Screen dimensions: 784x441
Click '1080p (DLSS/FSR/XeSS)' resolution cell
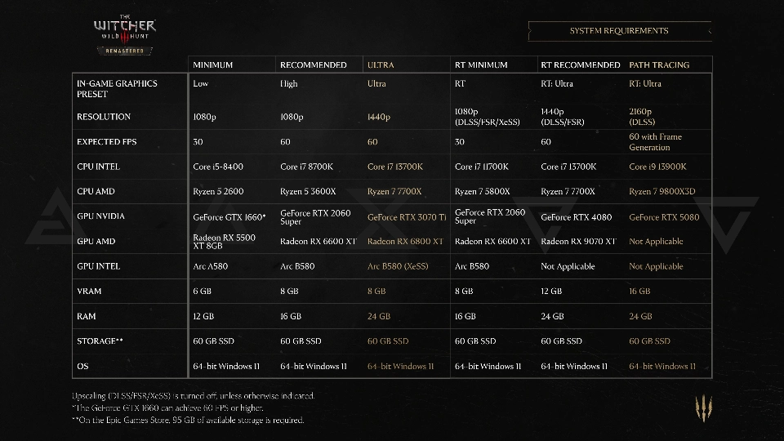click(x=488, y=117)
